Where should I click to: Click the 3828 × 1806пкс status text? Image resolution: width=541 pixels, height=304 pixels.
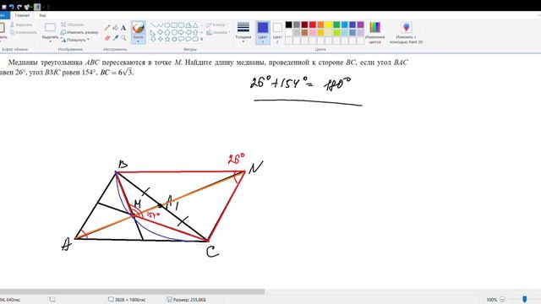click(x=130, y=300)
